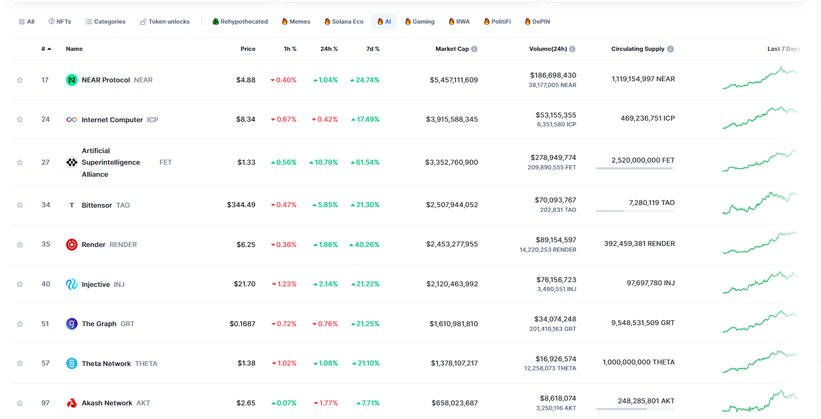The height and width of the screenshot is (419, 821).
Task: Toggle the star on The Graph row
Action: pos(20,324)
